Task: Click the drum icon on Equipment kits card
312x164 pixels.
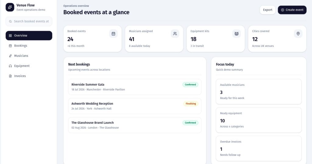Action: [236, 34]
